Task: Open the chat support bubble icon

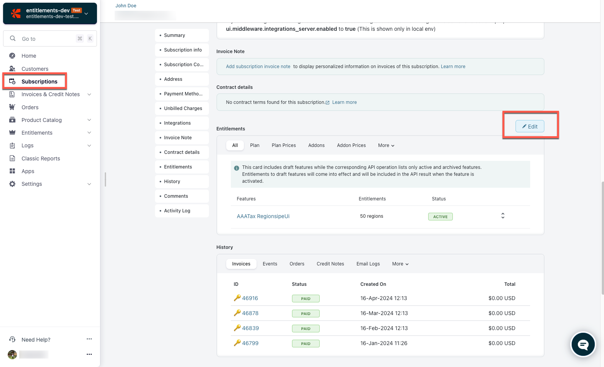Action: click(583, 345)
